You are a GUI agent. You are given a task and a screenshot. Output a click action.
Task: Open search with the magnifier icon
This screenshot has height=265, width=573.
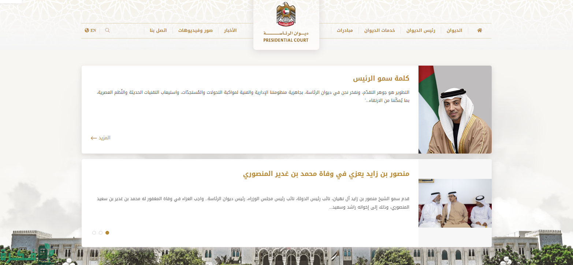click(x=107, y=30)
